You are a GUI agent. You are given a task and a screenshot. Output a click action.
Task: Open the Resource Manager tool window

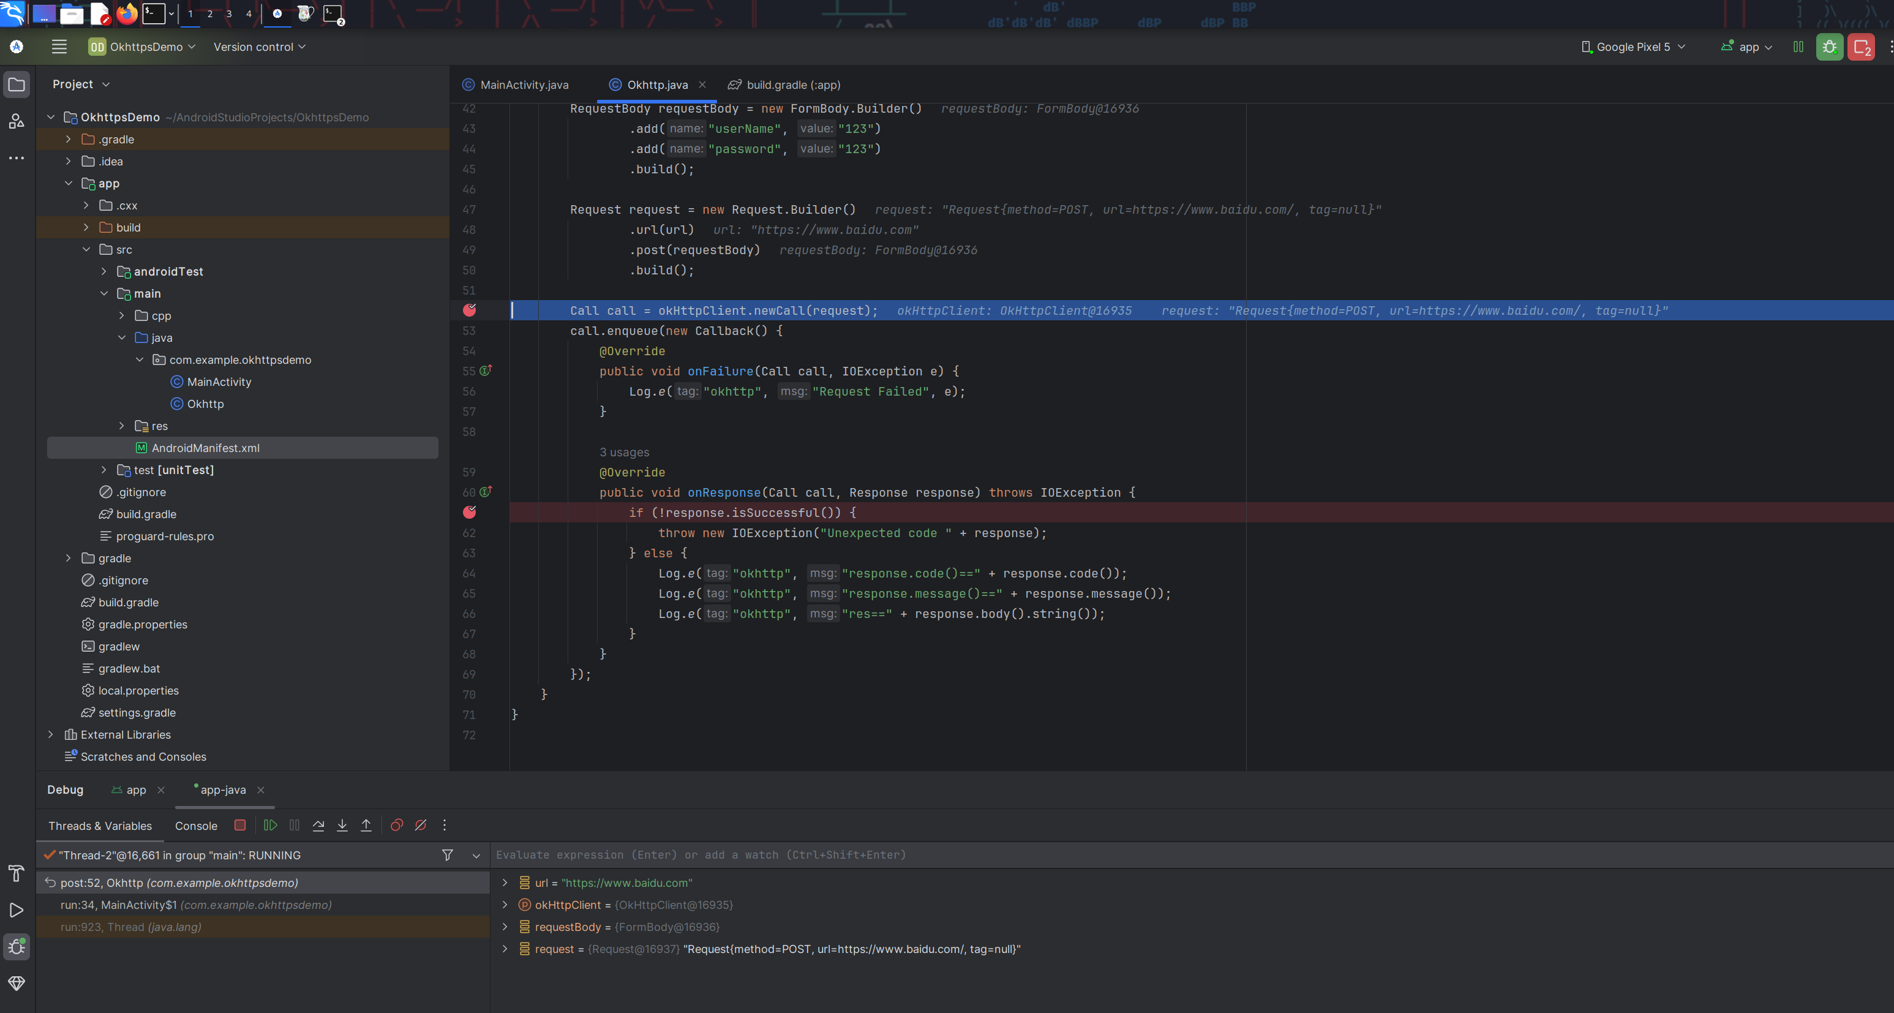point(16,121)
